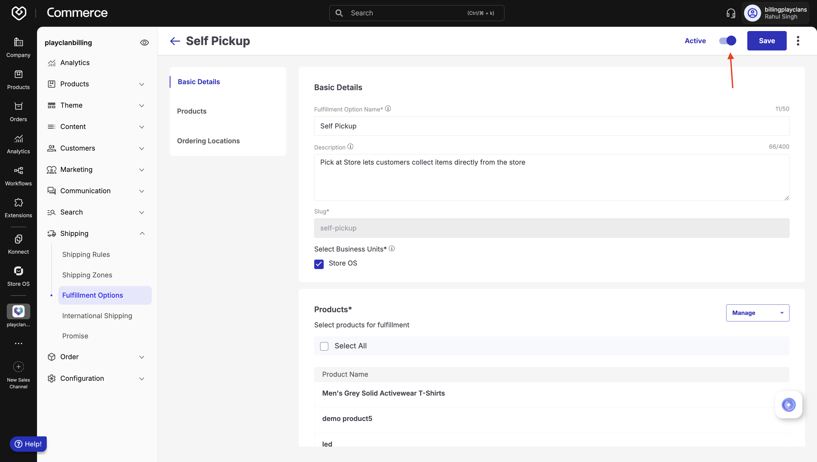This screenshot has height=462, width=817.
Task: Click the Help! button
Action: (x=28, y=444)
